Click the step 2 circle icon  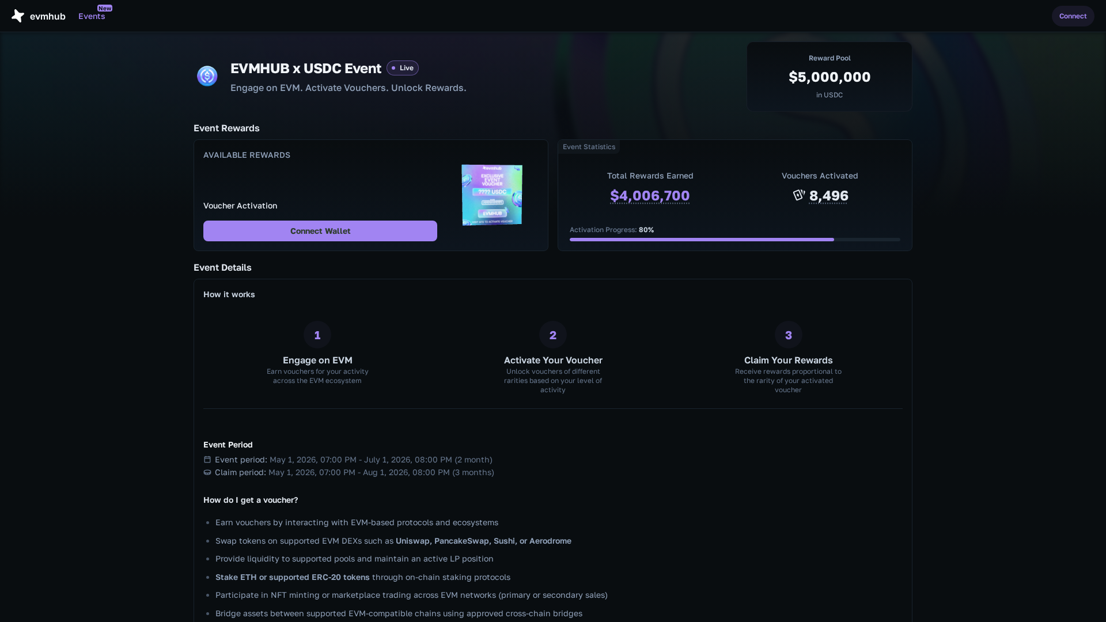(553, 335)
